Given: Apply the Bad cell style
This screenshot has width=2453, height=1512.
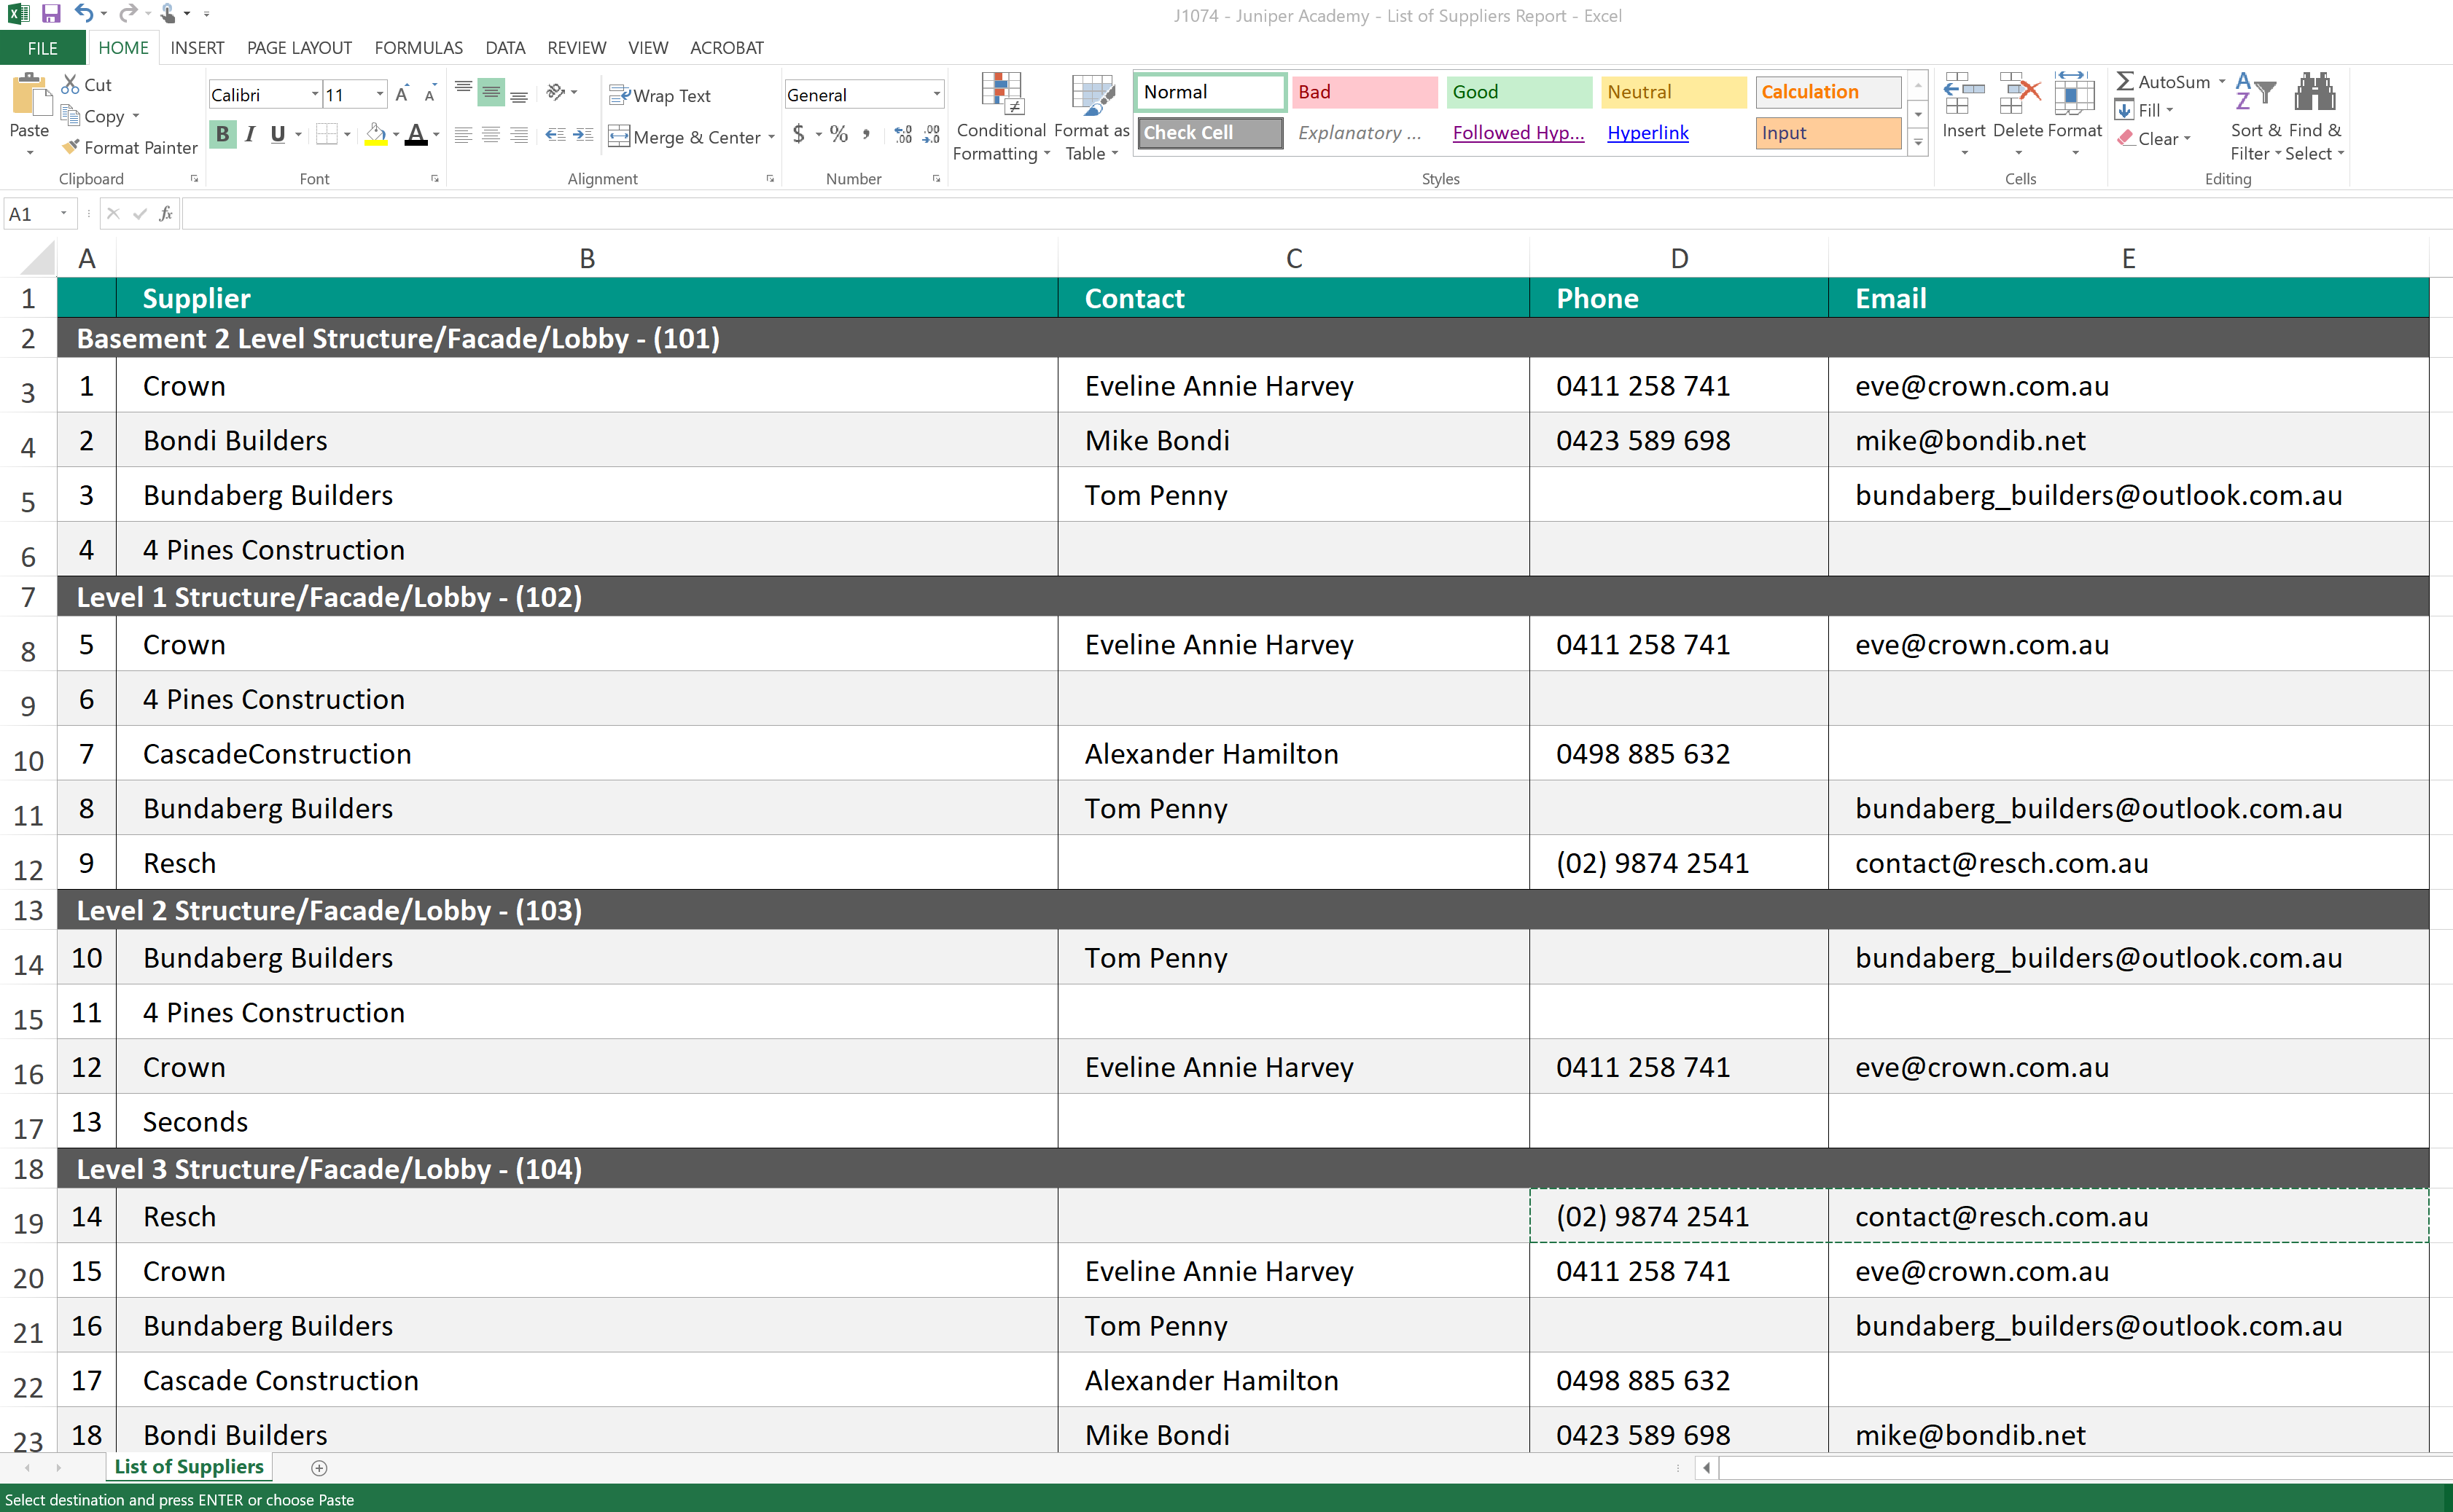Looking at the screenshot, I should coord(1365,92).
